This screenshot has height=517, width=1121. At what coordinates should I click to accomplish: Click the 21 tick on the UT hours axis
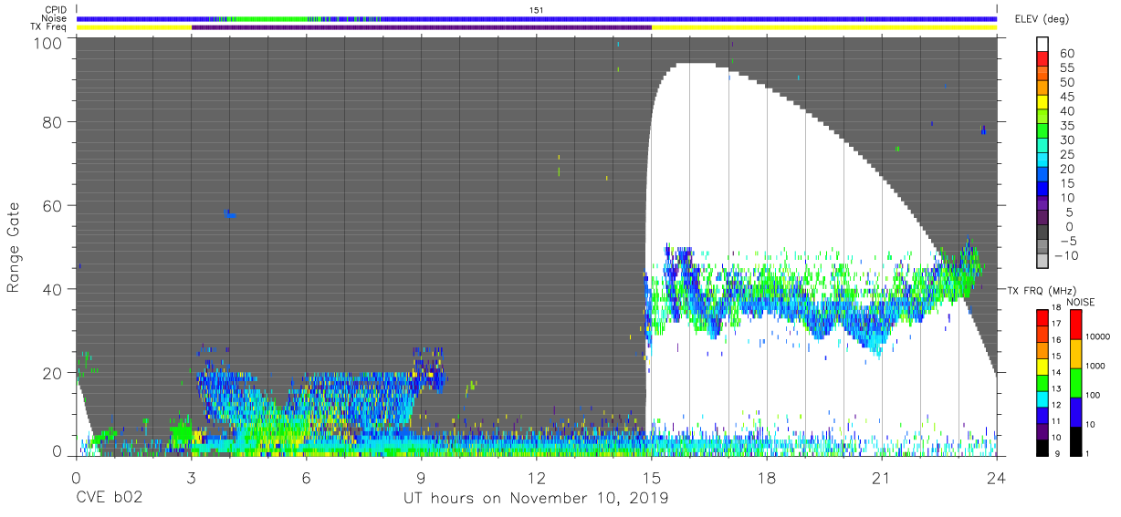click(x=881, y=477)
